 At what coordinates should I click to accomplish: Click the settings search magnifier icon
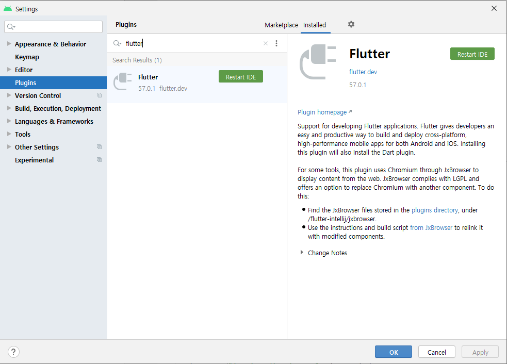coord(11,27)
